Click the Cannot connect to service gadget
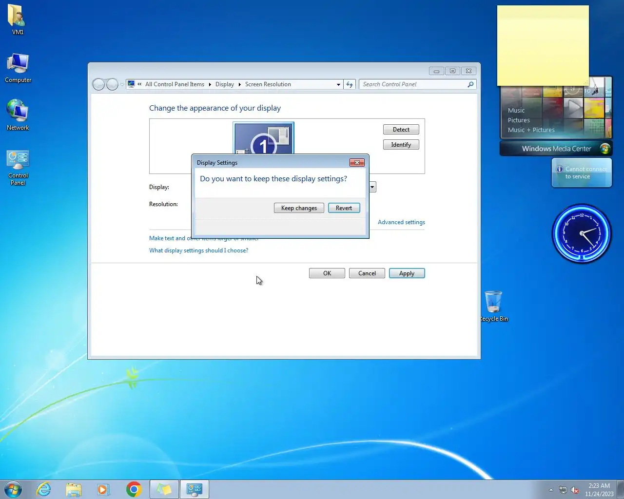The height and width of the screenshot is (499, 624). tap(582, 173)
